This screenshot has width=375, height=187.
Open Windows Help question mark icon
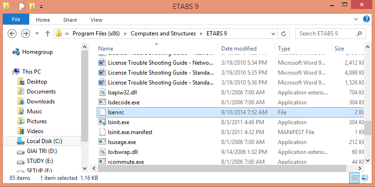pos(367,19)
